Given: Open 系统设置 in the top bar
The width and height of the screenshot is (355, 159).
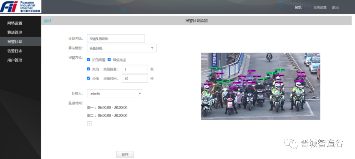Looking at the screenshot, I should [320, 8].
